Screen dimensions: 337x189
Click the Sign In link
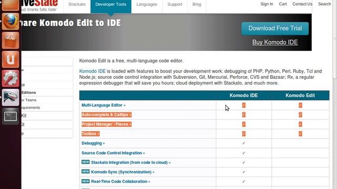267,4
